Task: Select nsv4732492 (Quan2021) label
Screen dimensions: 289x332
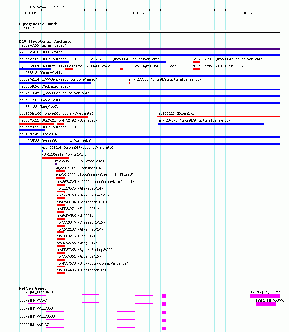Action: click(77, 120)
